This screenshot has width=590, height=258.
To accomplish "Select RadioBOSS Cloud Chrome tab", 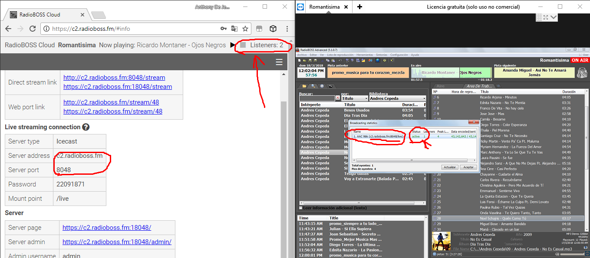I will click(46, 14).
